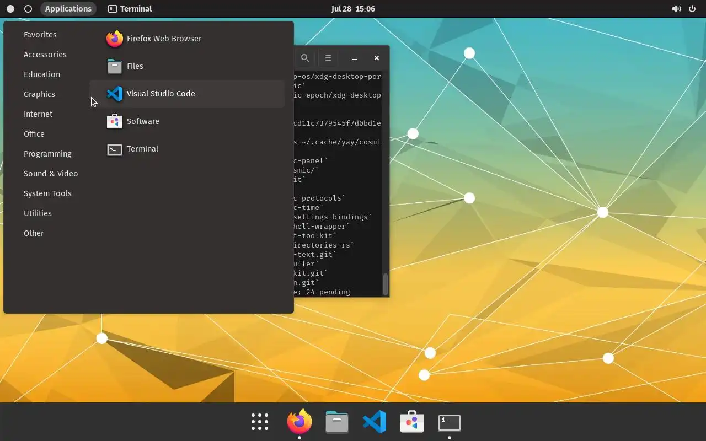
Task: Open the Files icon in the dock
Action: click(337, 422)
